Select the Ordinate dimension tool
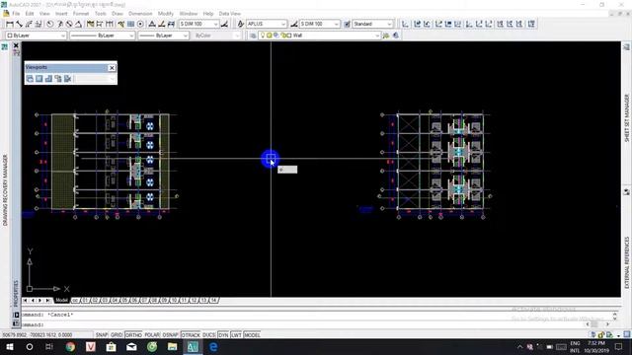This screenshot has width=632, height=355. point(39,24)
